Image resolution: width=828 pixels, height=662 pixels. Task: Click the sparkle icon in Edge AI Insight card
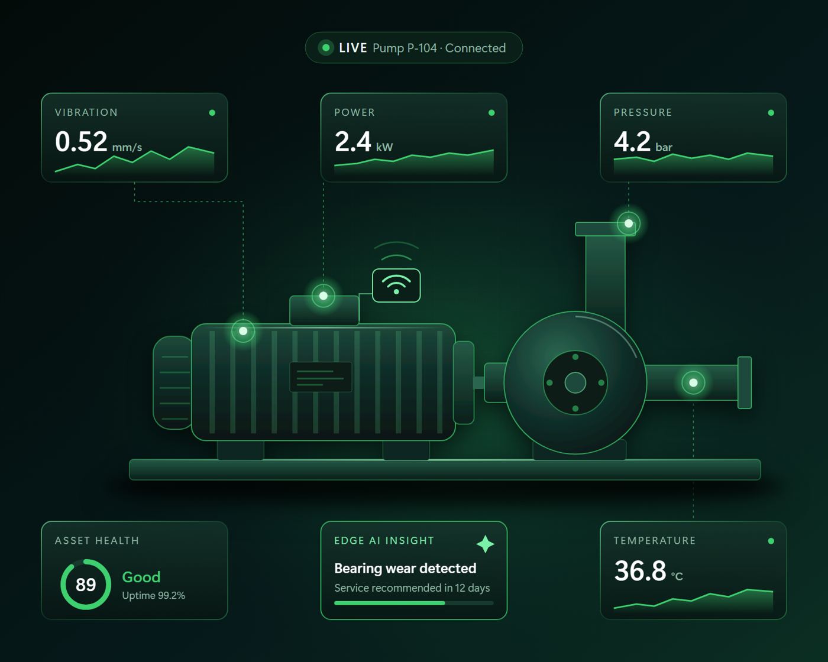486,544
